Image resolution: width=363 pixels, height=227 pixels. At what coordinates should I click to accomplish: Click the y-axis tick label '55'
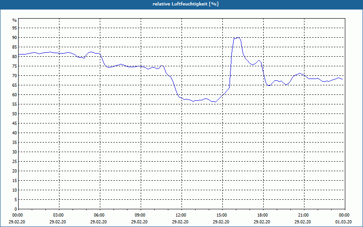[15, 104]
